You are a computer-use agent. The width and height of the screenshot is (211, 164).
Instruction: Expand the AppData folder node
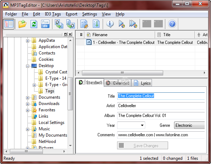tap(27, 41)
